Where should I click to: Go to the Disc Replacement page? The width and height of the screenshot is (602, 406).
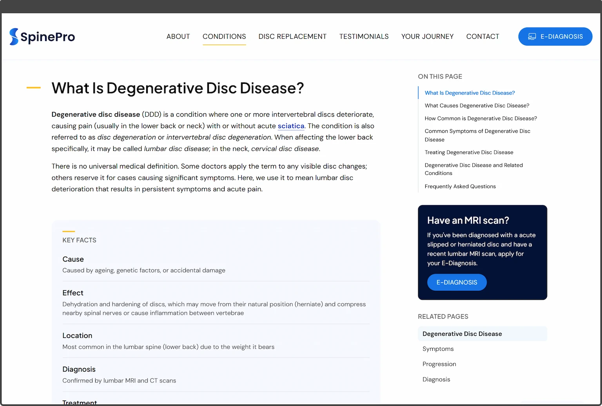[292, 36]
